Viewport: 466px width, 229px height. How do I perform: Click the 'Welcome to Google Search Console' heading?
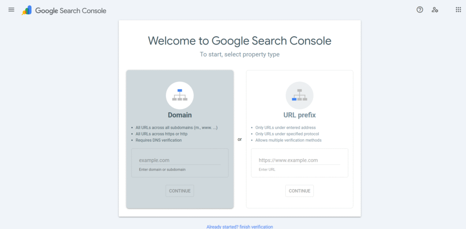tap(239, 40)
